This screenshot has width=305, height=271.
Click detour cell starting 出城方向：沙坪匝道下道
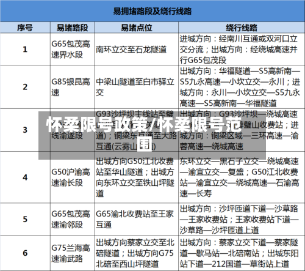[242, 219]
